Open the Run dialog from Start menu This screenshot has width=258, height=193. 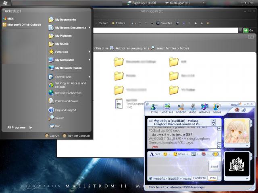[56, 126]
